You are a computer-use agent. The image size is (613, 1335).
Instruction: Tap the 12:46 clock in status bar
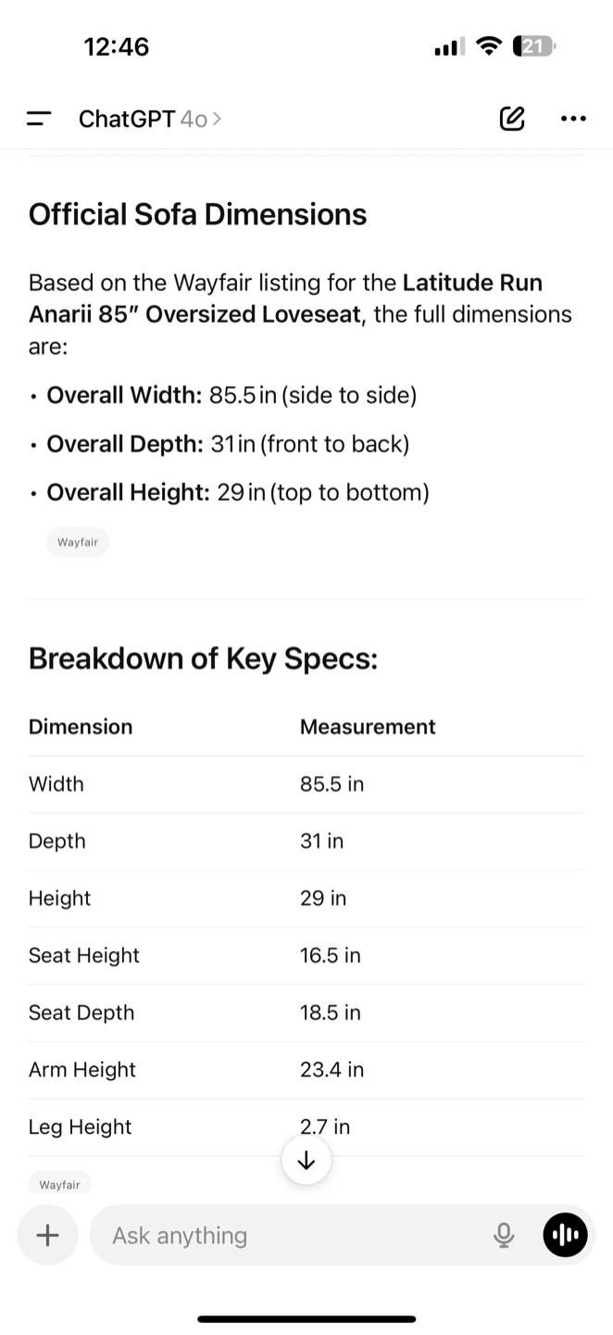pos(116,46)
